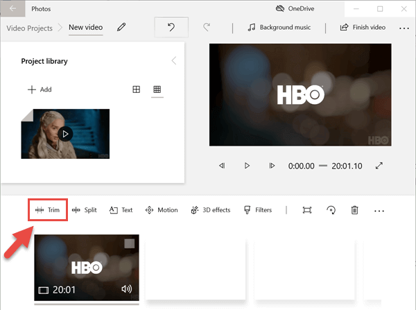Toggle the storyboard clip selection checkbox
This screenshot has height=310, width=416.
pyautogui.click(x=130, y=243)
